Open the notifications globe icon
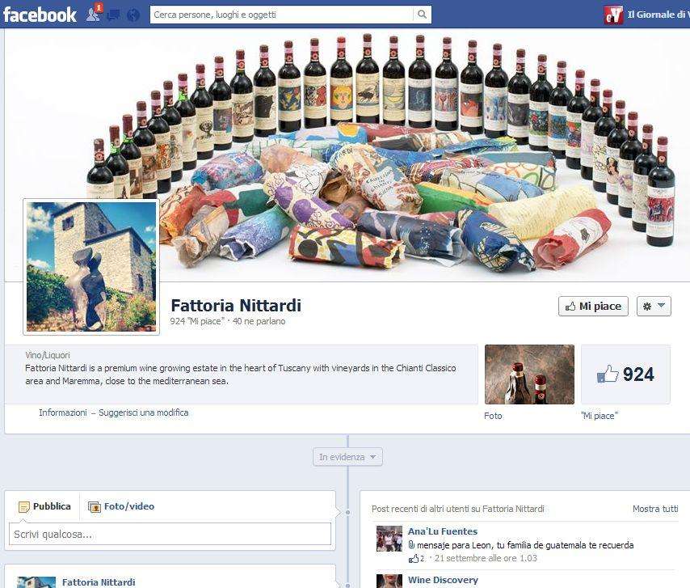 tap(131, 14)
